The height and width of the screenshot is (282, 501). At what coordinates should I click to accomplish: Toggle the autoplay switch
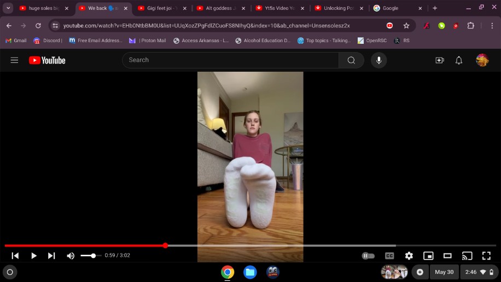[368, 256]
